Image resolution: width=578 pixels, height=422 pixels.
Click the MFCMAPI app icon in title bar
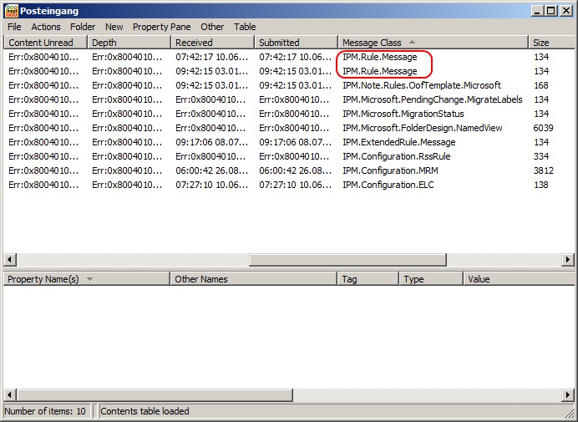(x=12, y=11)
